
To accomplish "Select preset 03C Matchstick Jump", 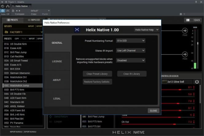I will point(22,86).
